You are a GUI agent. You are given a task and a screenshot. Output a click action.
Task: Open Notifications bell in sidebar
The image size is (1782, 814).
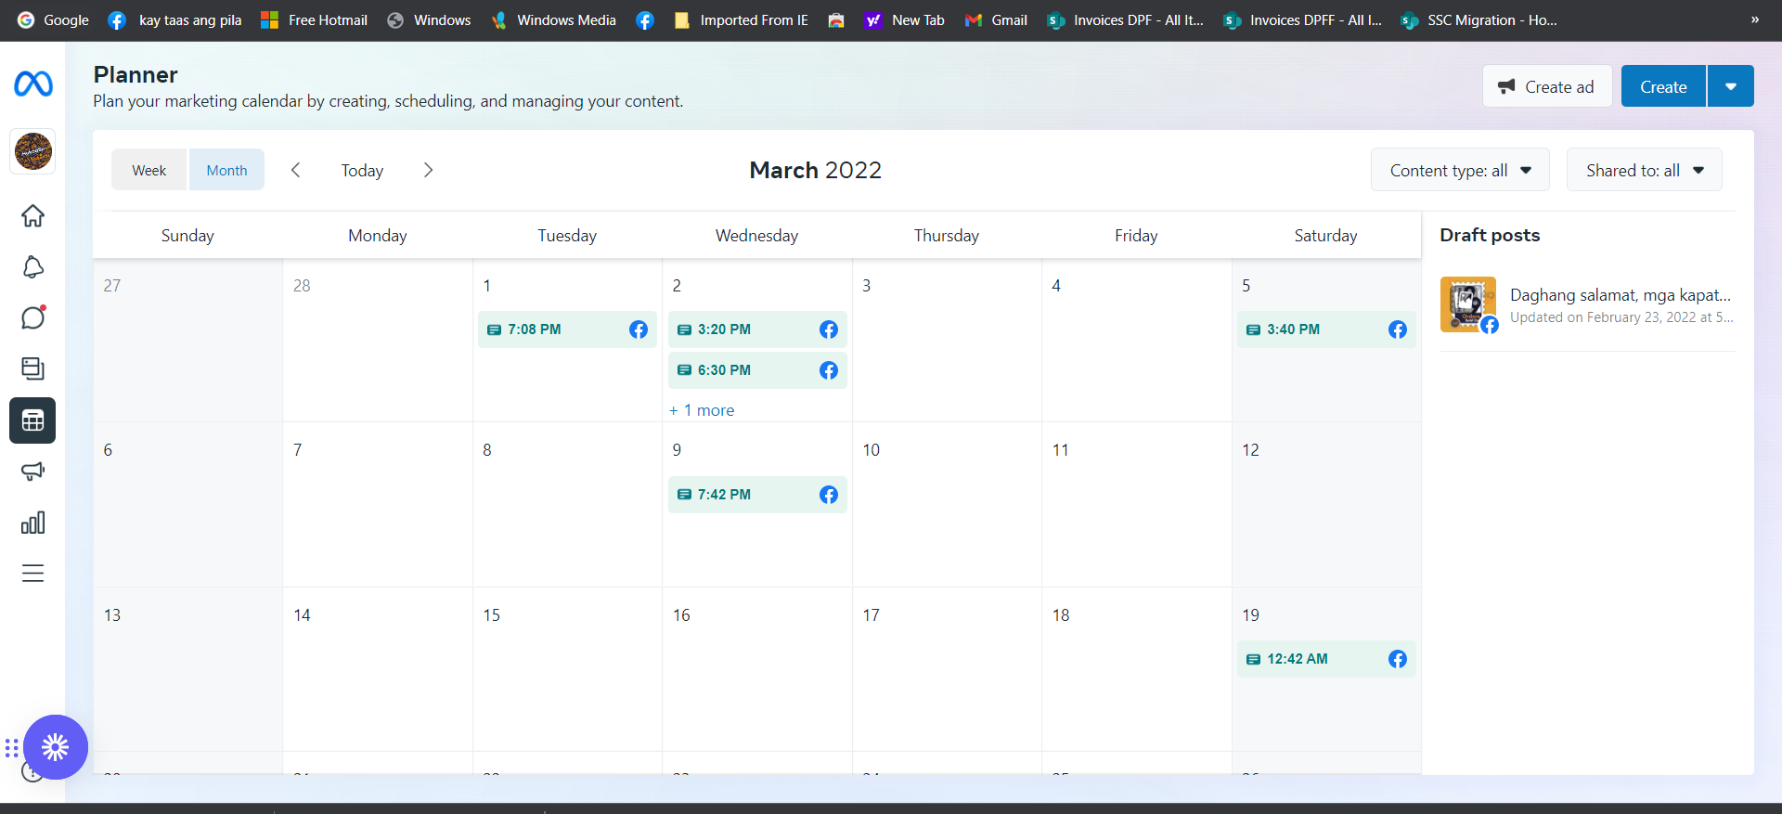tap(32, 267)
